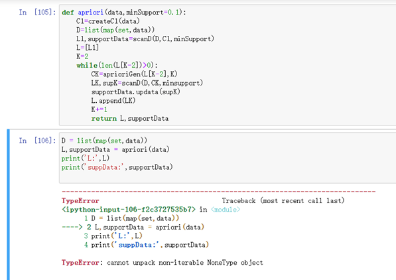Click the 'ipython-input-106-f2c3727535b7' traceback reference
Image resolution: width=396 pixels, height=280 pixels.
[129, 210]
